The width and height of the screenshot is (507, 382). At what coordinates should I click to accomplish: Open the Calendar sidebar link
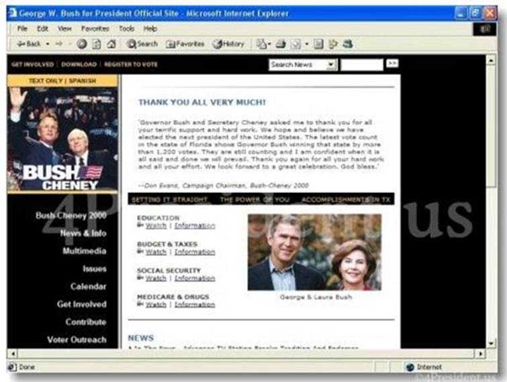click(x=88, y=287)
